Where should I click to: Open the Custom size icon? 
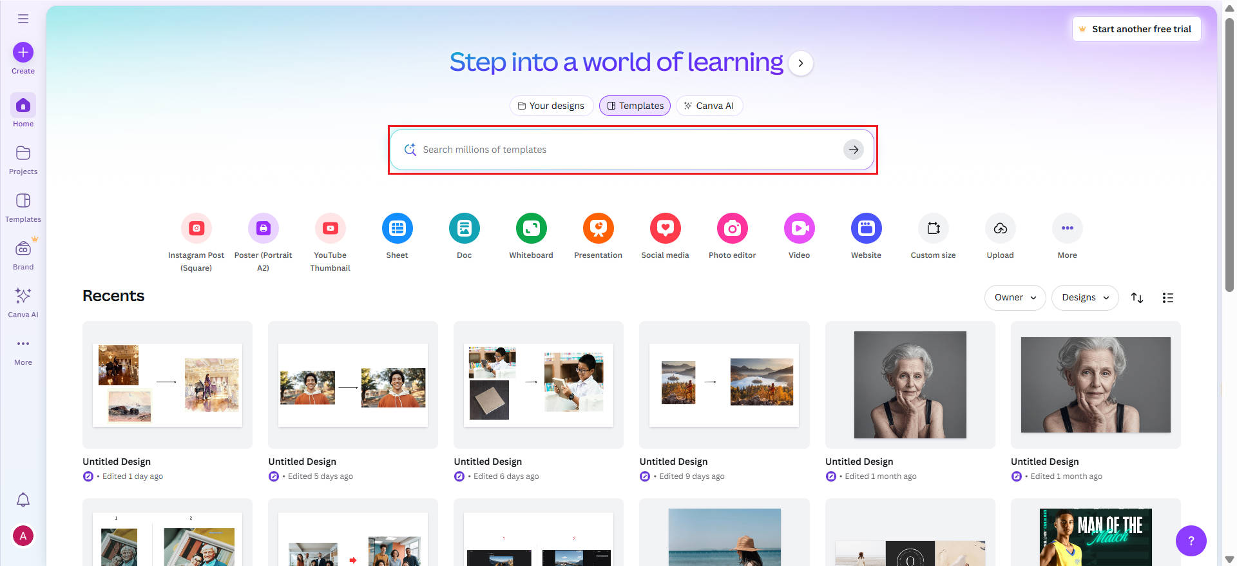(933, 228)
